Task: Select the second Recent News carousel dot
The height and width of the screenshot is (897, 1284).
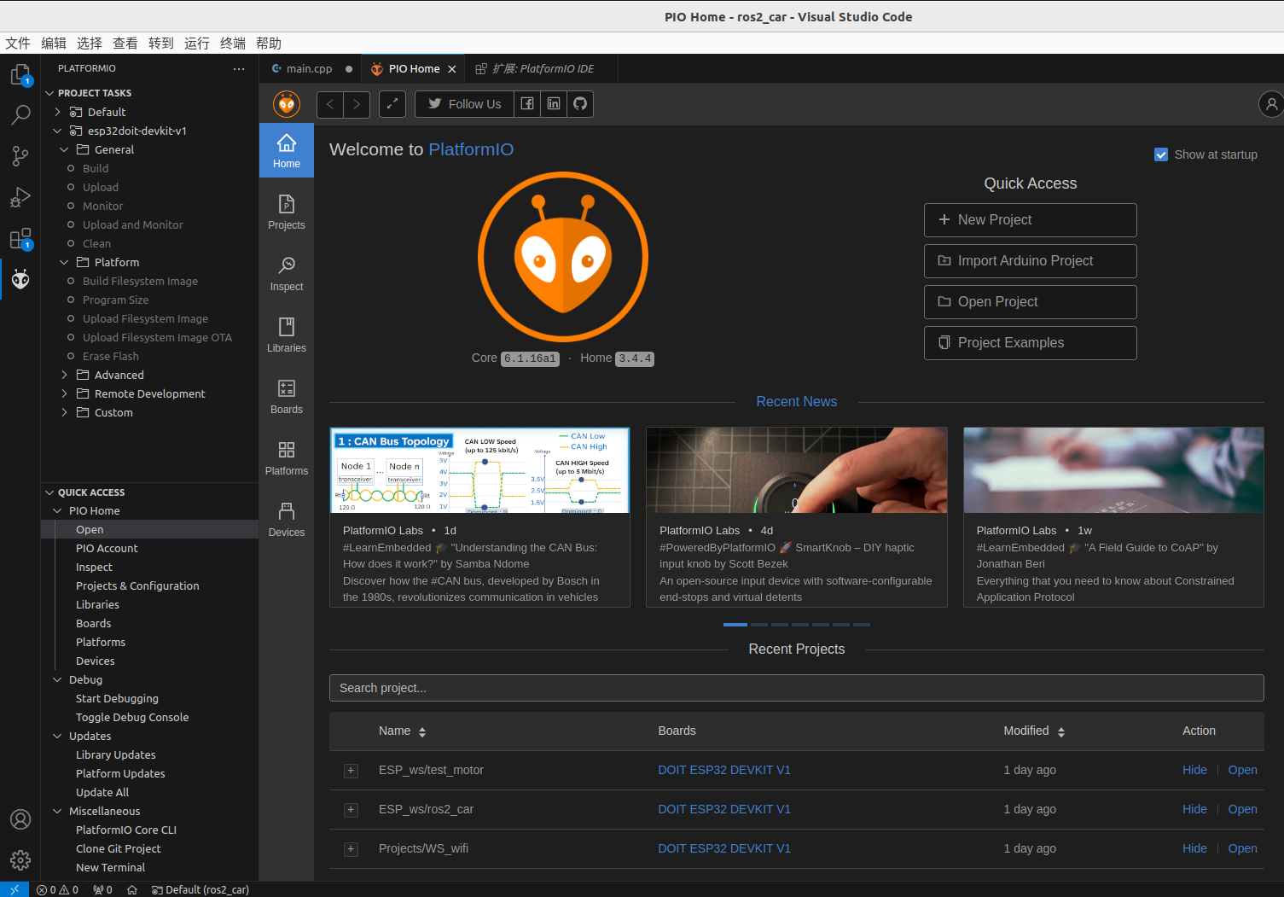Action: point(758,625)
